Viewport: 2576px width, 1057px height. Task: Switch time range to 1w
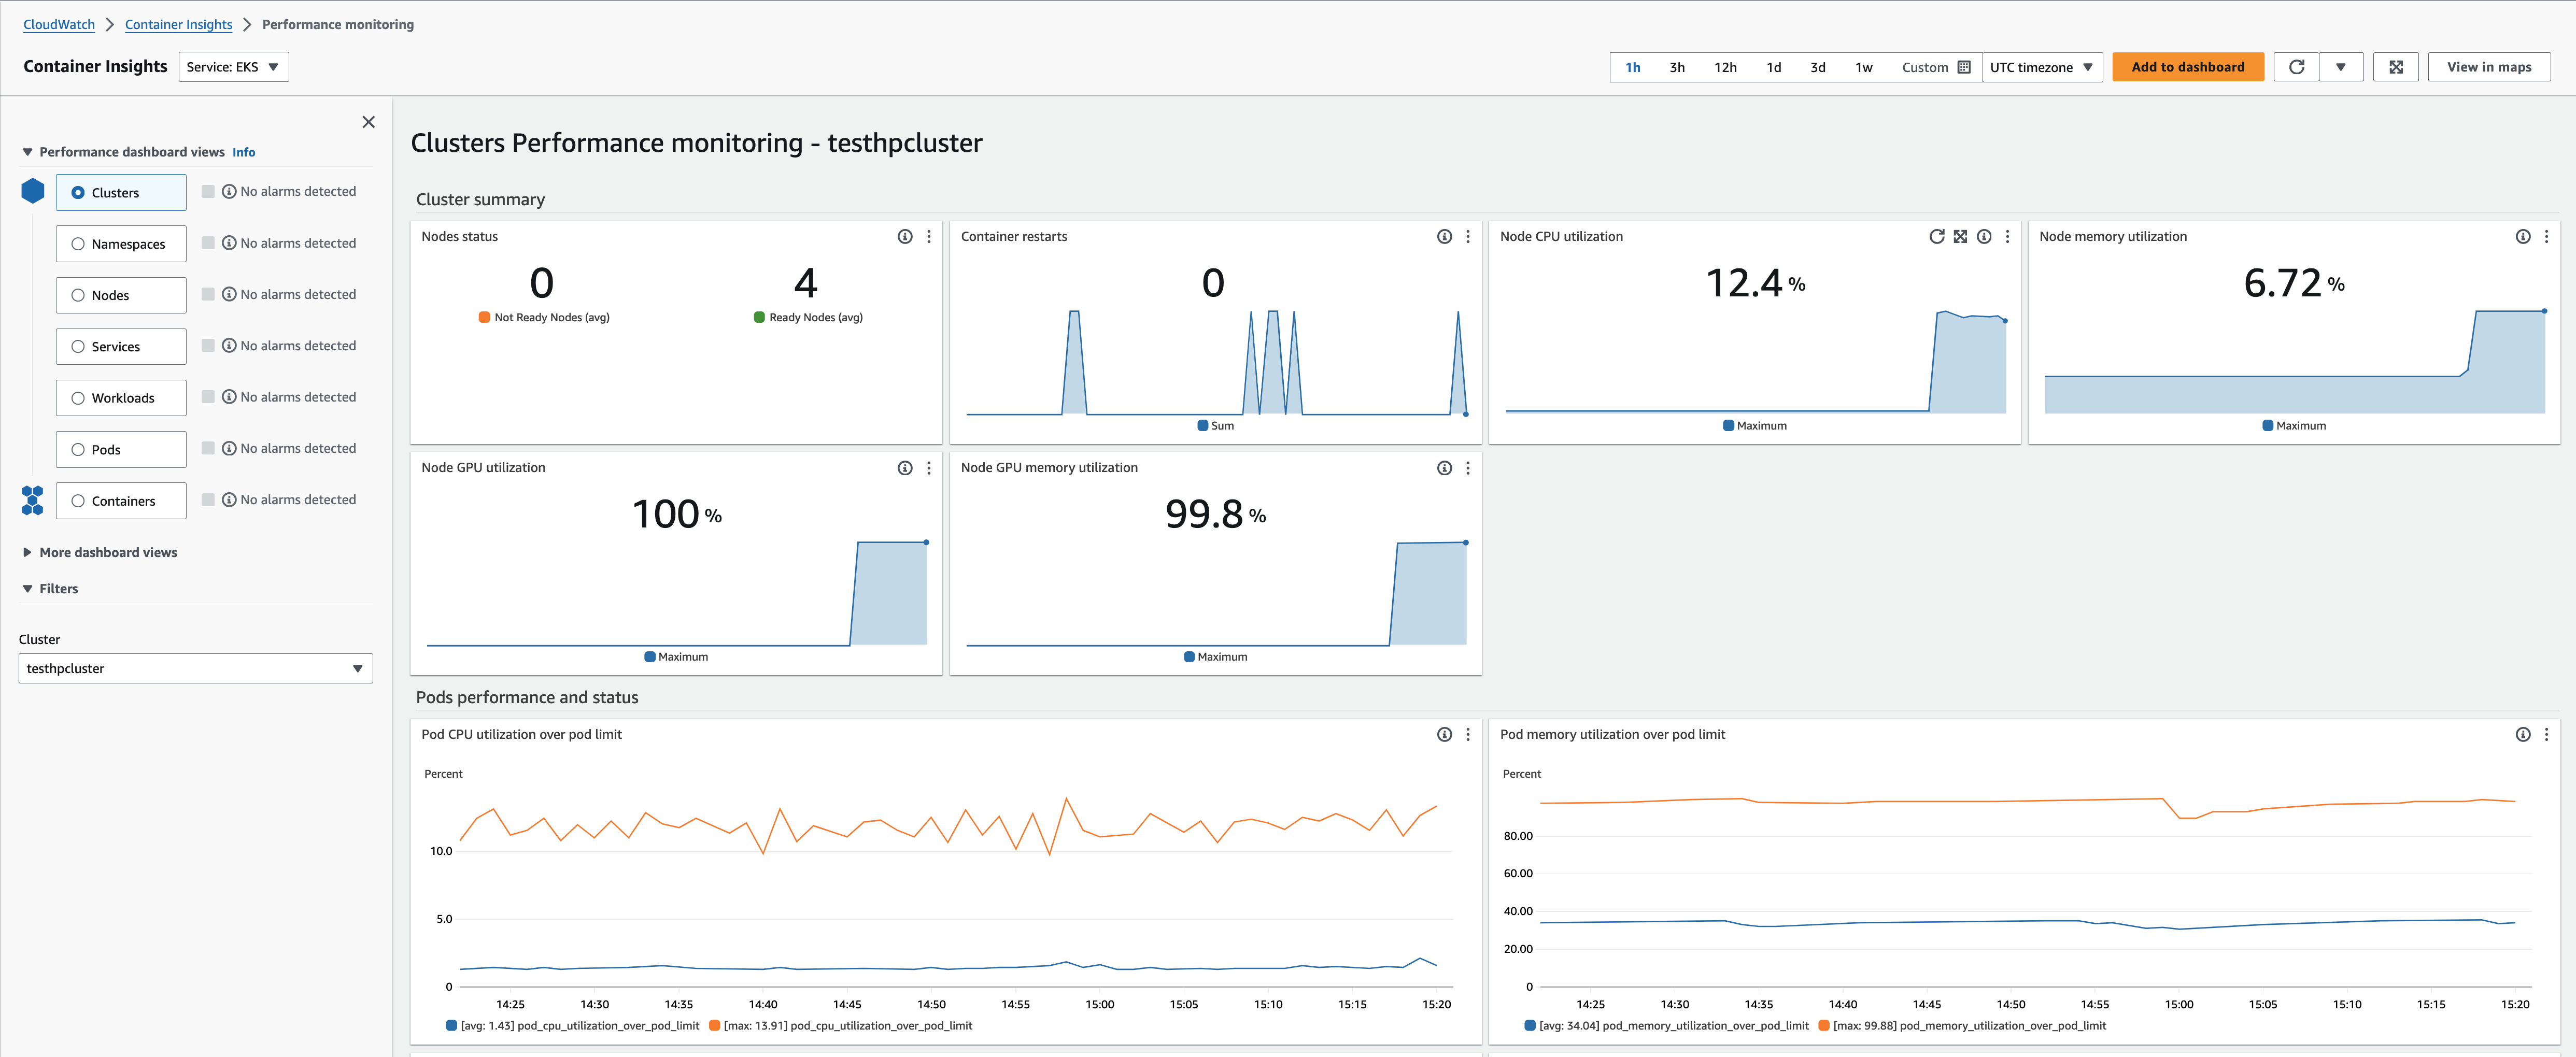1863,67
